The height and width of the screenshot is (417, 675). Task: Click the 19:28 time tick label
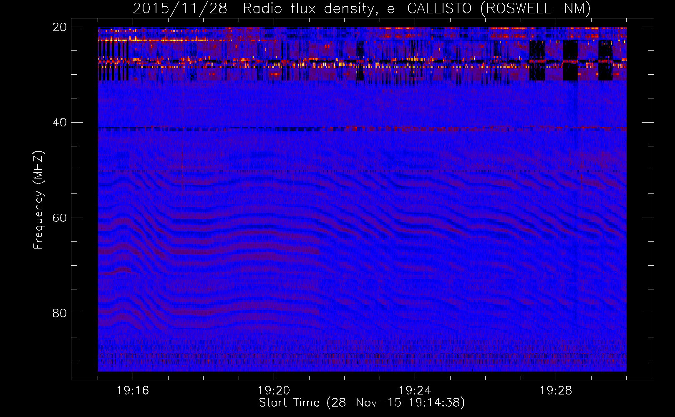coord(556,391)
